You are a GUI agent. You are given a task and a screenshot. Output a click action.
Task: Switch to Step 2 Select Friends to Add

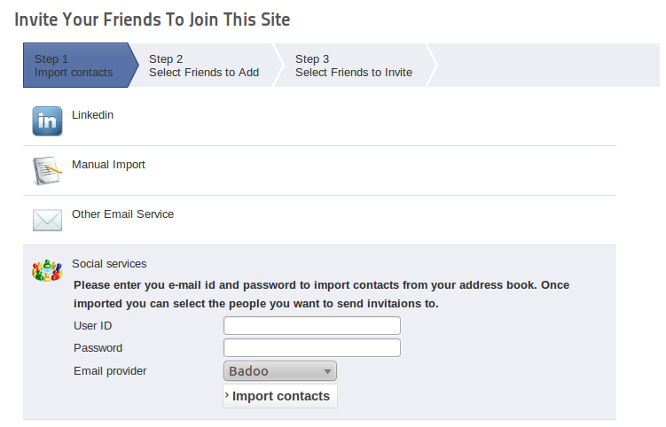point(204,66)
